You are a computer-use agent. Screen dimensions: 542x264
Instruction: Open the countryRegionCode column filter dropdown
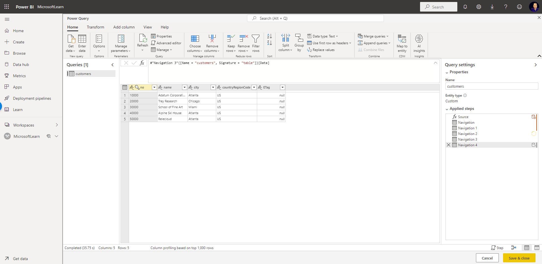tap(254, 87)
